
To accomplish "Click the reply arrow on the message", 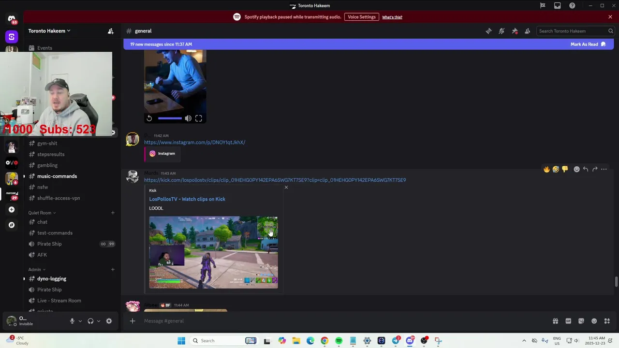I will (586, 169).
